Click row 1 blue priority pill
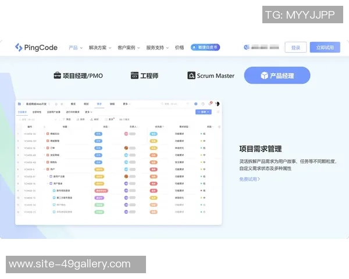The height and width of the screenshot is (279, 349). pyautogui.click(x=154, y=134)
